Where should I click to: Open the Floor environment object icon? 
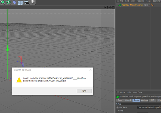(21, 2)
